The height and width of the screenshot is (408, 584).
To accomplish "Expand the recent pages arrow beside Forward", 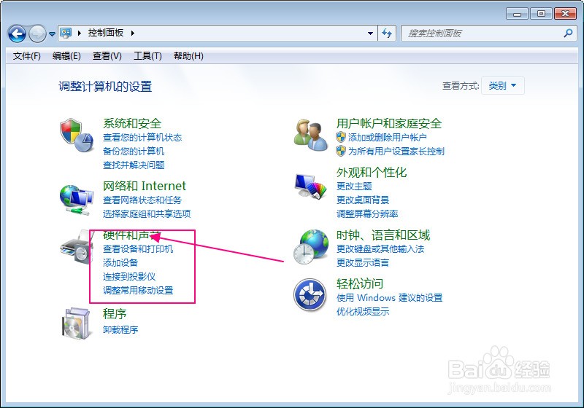I will pyautogui.click(x=53, y=34).
